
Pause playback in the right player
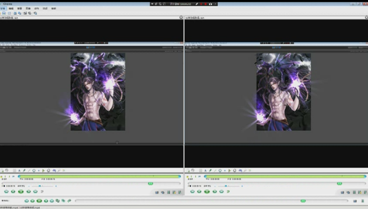pos(207,191)
